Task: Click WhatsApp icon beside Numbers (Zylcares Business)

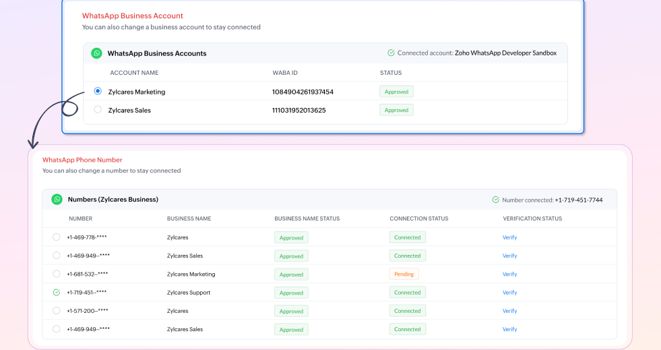Action: tap(57, 200)
